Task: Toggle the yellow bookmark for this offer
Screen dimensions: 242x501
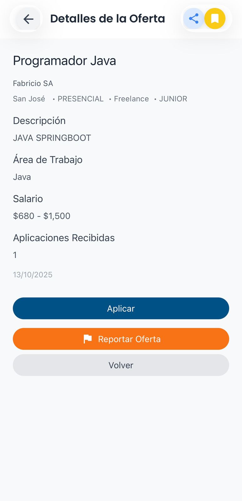Action: tap(215, 18)
